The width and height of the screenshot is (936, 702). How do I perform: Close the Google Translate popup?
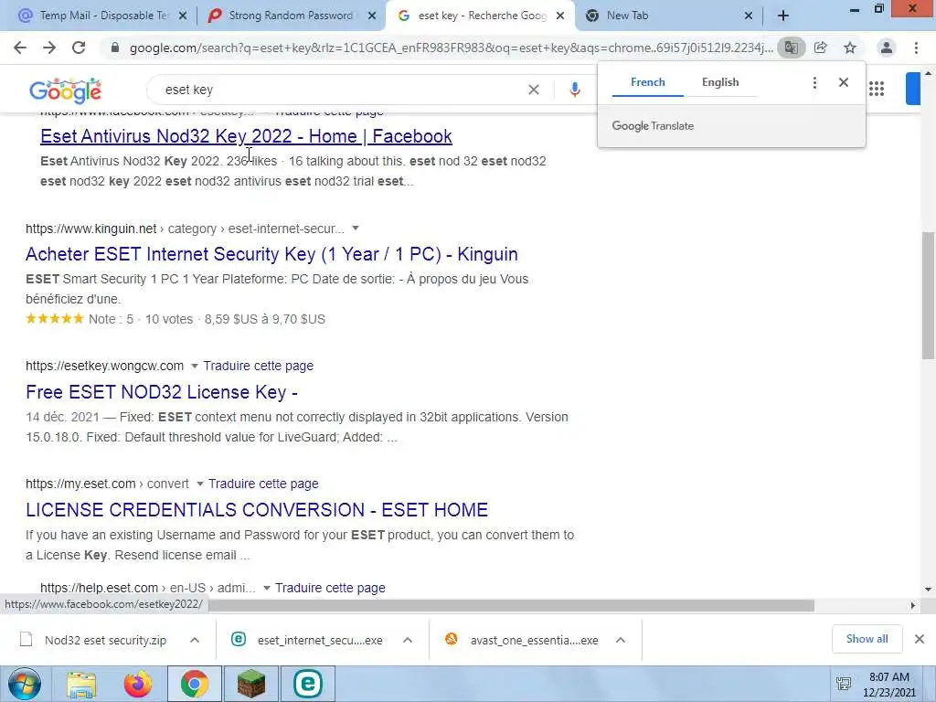coord(844,82)
